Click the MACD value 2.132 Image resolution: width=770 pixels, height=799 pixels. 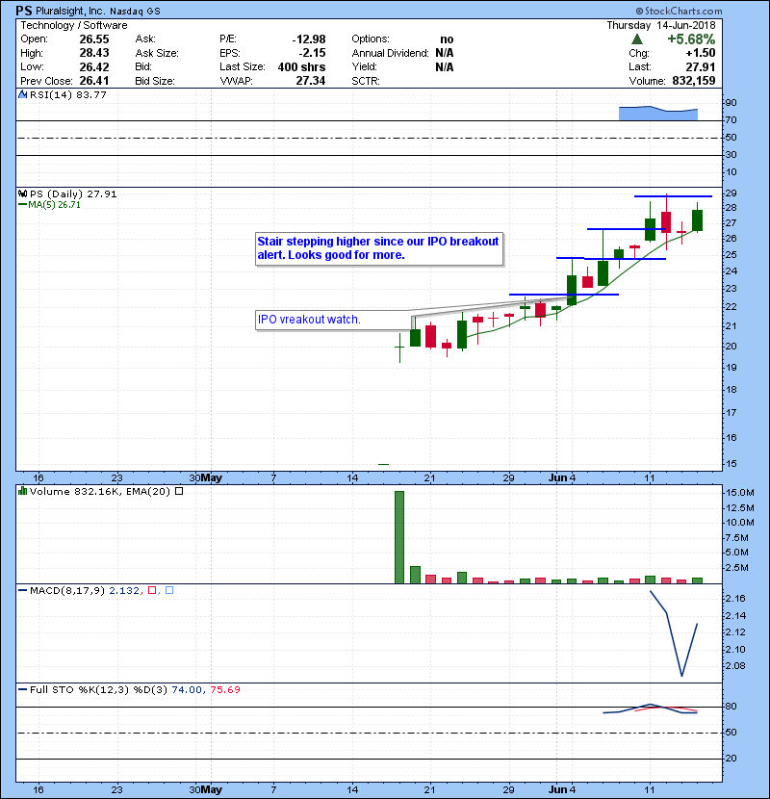pyautogui.click(x=124, y=591)
